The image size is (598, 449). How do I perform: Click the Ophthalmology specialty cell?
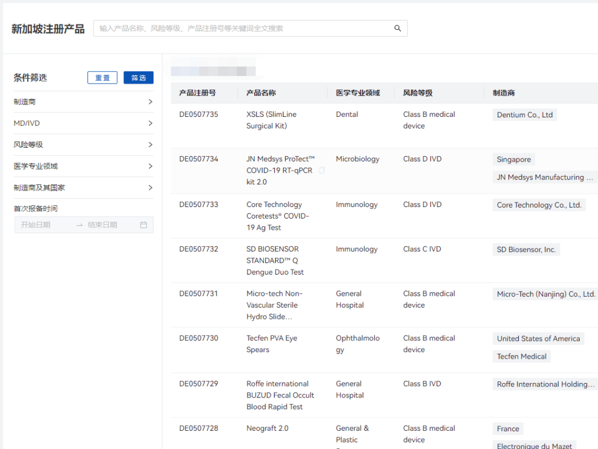point(358,344)
